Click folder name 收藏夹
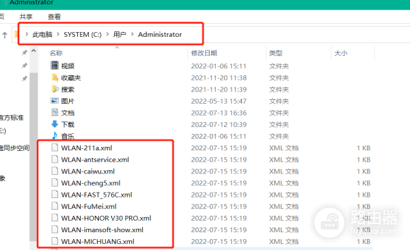410x250 pixels. point(71,78)
